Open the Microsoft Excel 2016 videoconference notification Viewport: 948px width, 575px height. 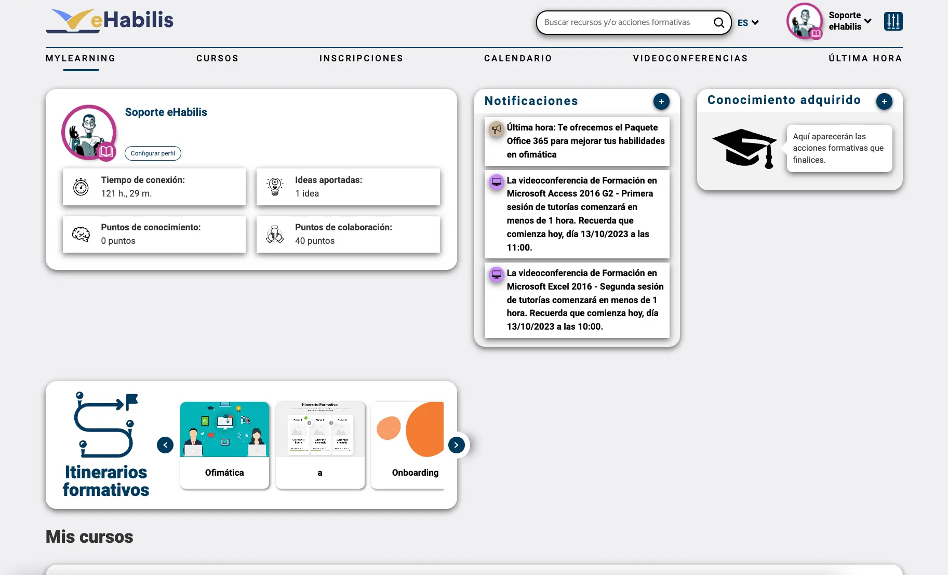(x=577, y=300)
